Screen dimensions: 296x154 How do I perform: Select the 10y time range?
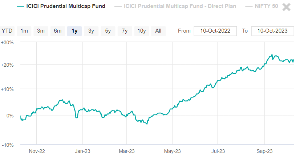141,31
